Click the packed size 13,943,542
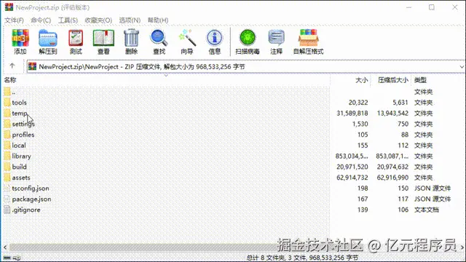This screenshot has height=262, width=466. pyautogui.click(x=392, y=114)
